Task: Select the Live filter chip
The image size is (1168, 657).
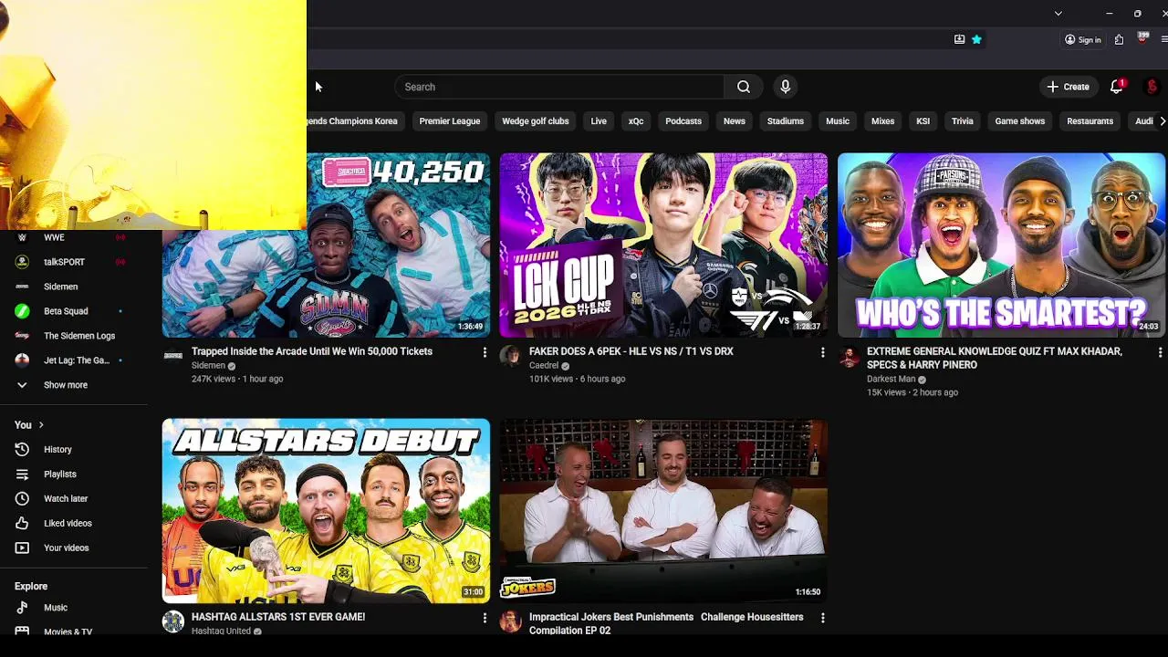Action: click(x=599, y=121)
